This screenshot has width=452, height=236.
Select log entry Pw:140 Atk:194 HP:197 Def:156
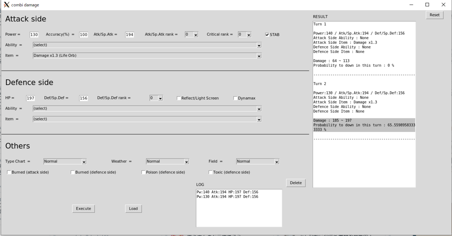[228, 192]
